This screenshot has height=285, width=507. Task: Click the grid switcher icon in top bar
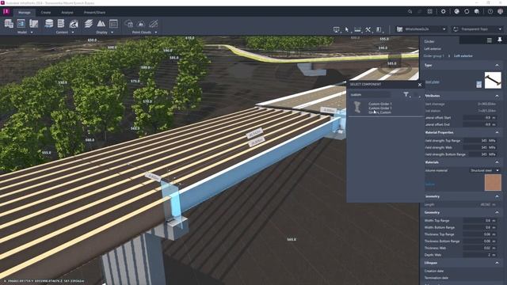click(x=429, y=11)
